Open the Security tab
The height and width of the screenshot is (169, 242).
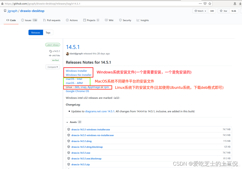[125, 20]
